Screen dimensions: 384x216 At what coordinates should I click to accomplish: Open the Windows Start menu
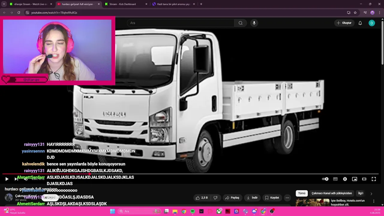click(112, 211)
